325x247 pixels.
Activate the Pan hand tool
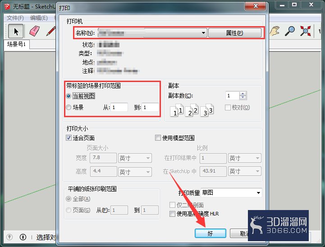275,31
